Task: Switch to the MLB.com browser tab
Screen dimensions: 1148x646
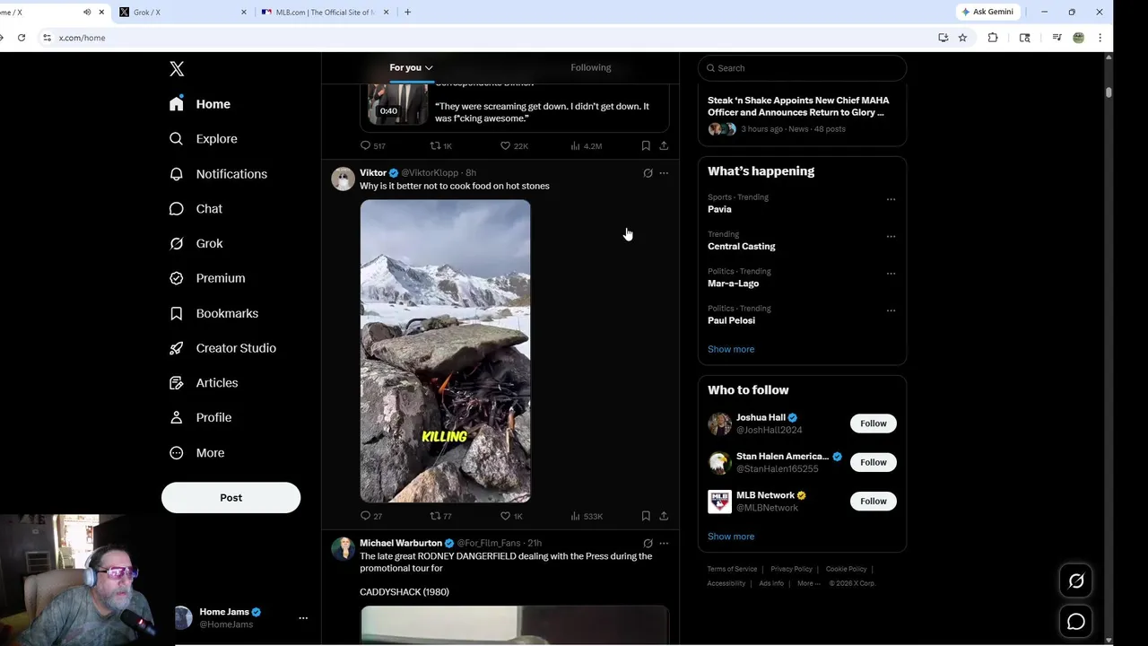Action: click(x=326, y=13)
